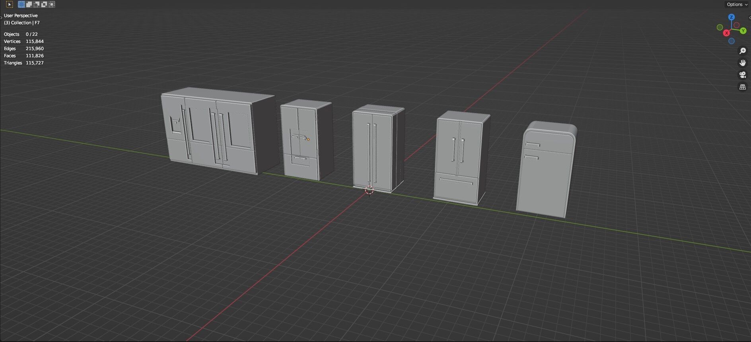Toggle the camera view button

(742, 75)
